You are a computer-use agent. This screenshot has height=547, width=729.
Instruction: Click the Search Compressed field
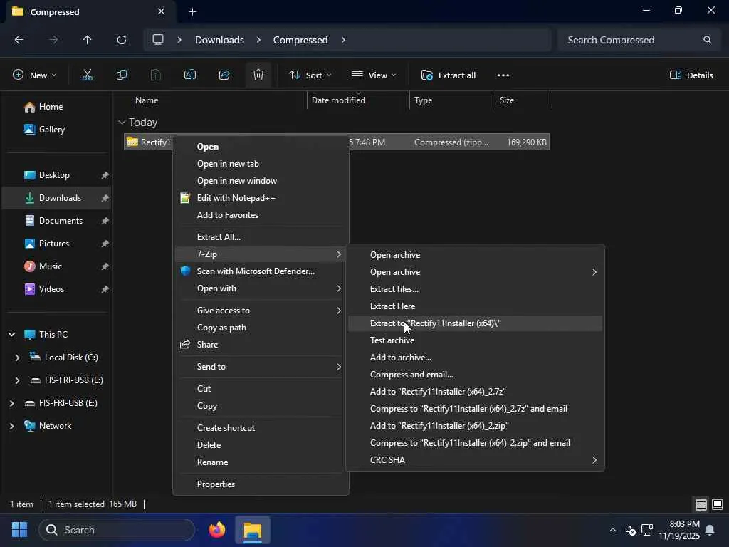[630, 40]
